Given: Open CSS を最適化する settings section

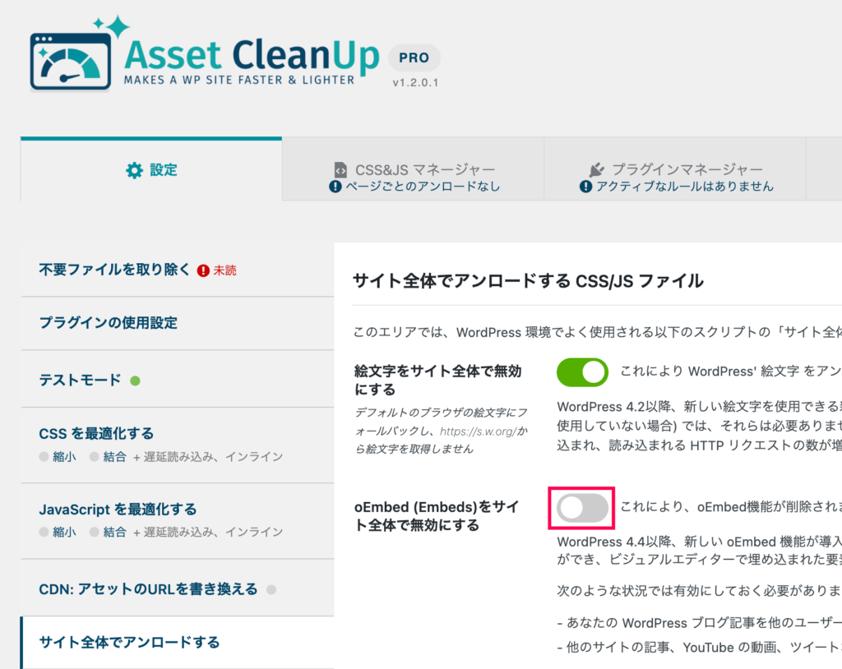Looking at the screenshot, I should tap(178, 445).
